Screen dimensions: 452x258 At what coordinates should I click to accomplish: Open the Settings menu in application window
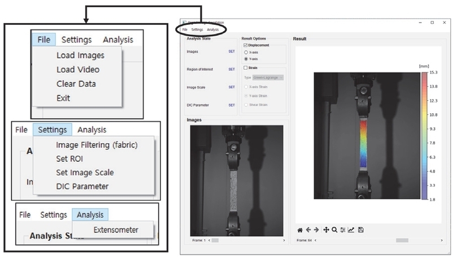pyautogui.click(x=197, y=29)
